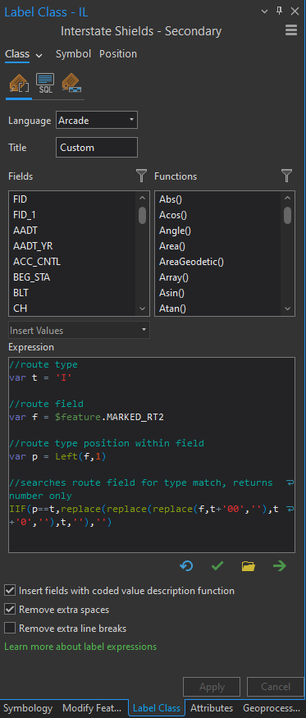Reset the expression with the undo arrow icon
Viewport: 306px width, 718px height.
coord(186,566)
